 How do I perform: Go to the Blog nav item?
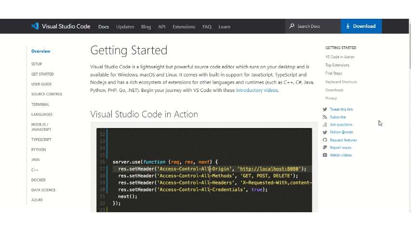pos(146,27)
